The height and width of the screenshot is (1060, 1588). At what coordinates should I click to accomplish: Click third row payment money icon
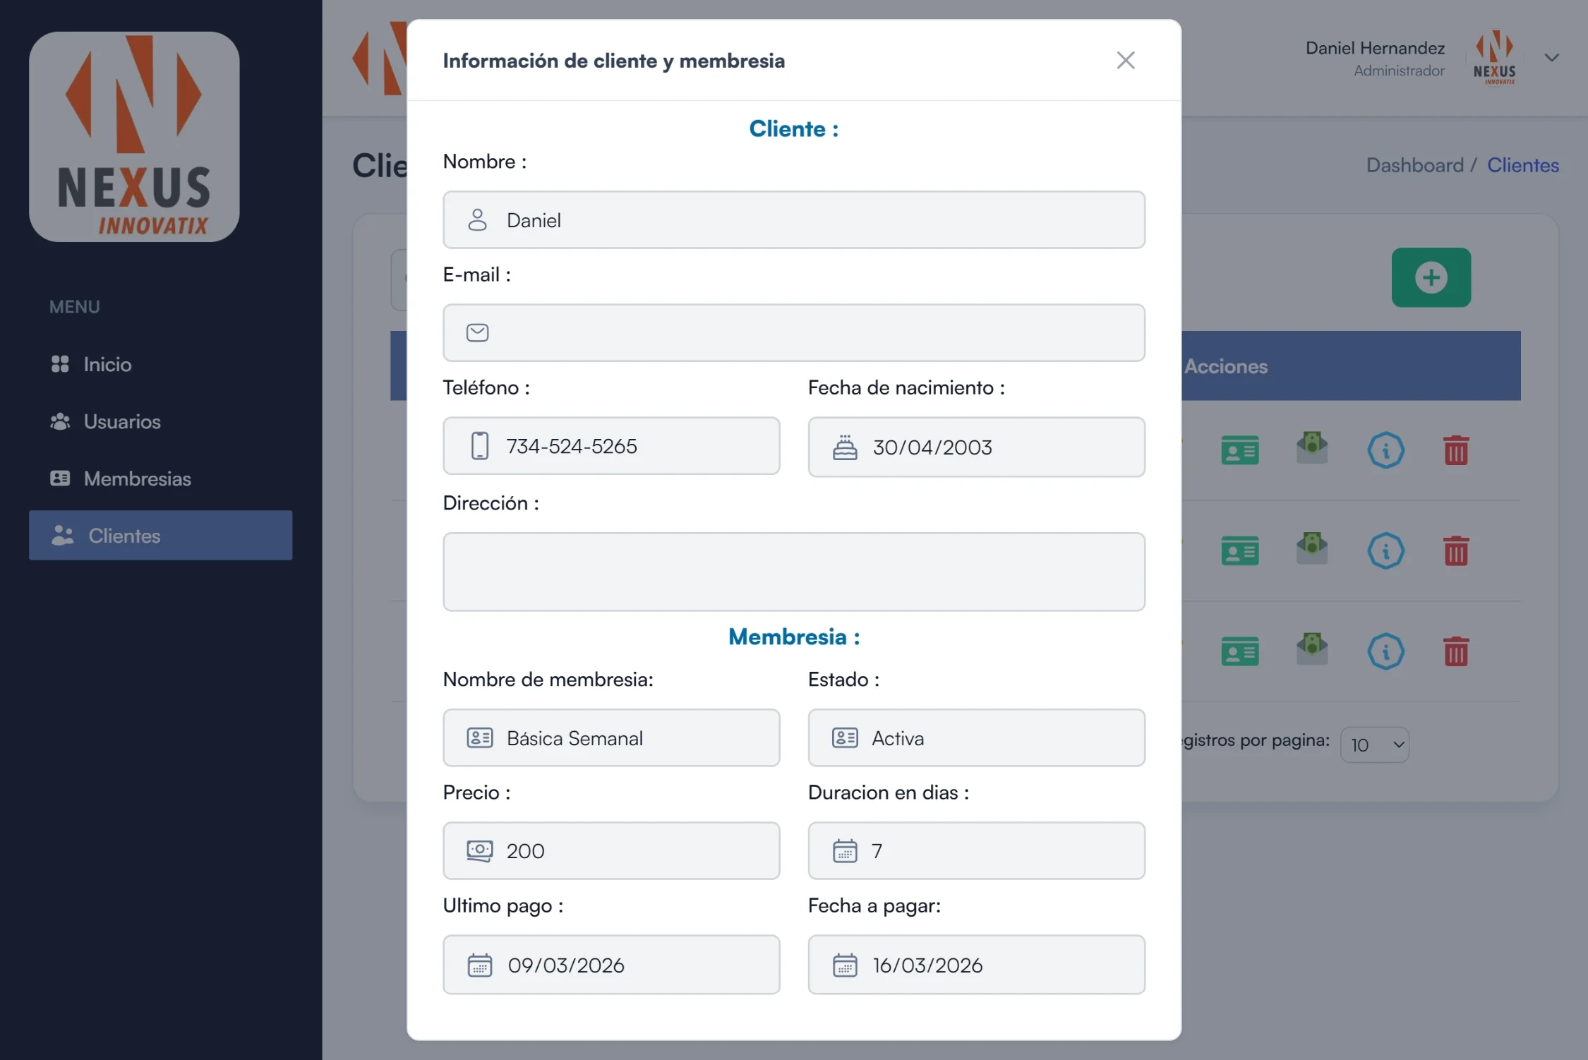(x=1311, y=649)
